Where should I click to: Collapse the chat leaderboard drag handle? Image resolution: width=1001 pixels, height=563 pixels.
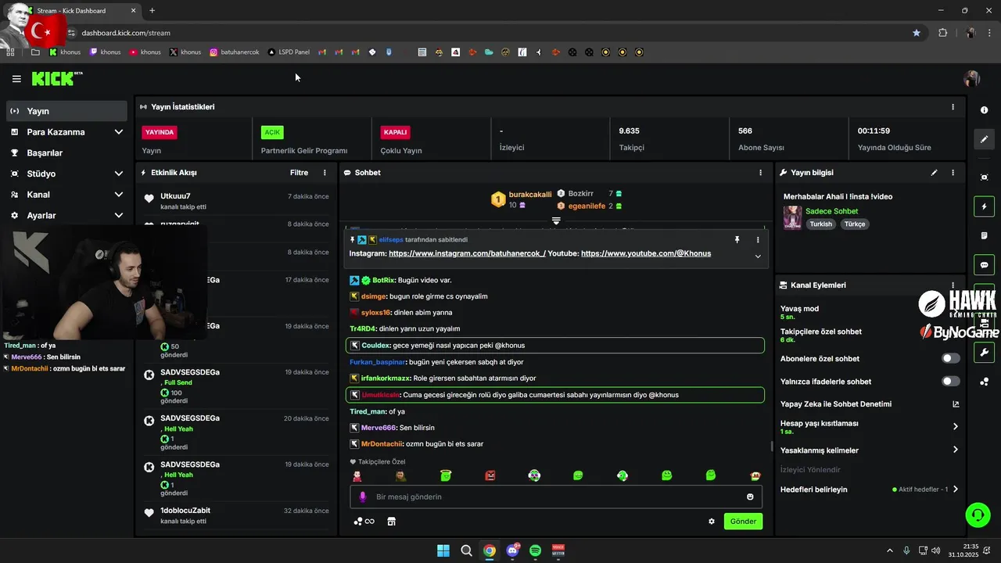(x=556, y=221)
